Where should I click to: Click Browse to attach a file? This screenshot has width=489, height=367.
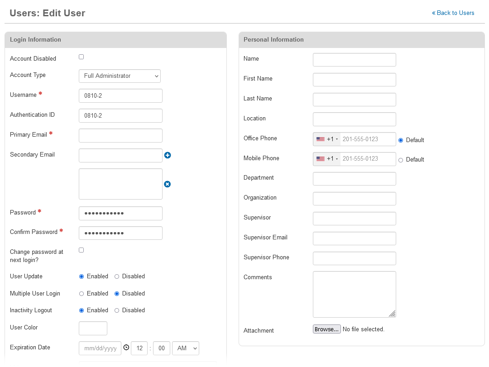click(326, 329)
